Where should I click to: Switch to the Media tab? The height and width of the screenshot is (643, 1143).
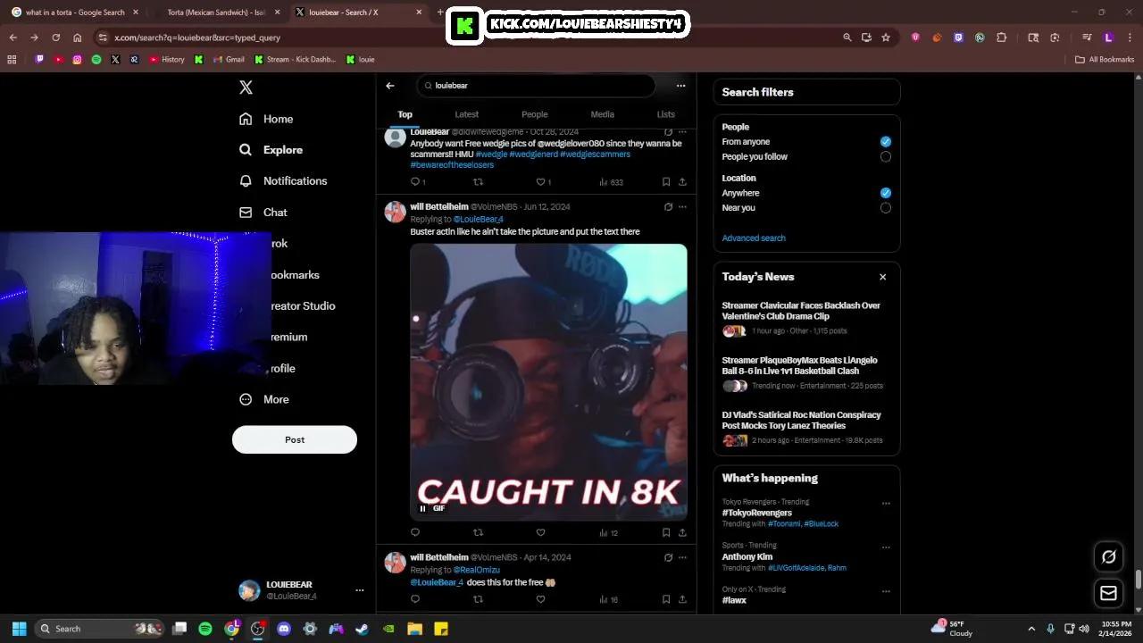click(602, 114)
